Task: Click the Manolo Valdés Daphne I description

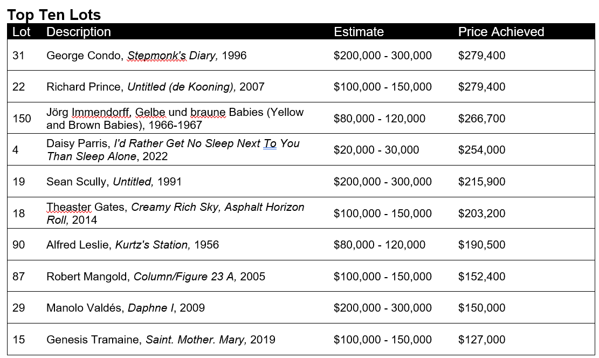Action: [126, 308]
